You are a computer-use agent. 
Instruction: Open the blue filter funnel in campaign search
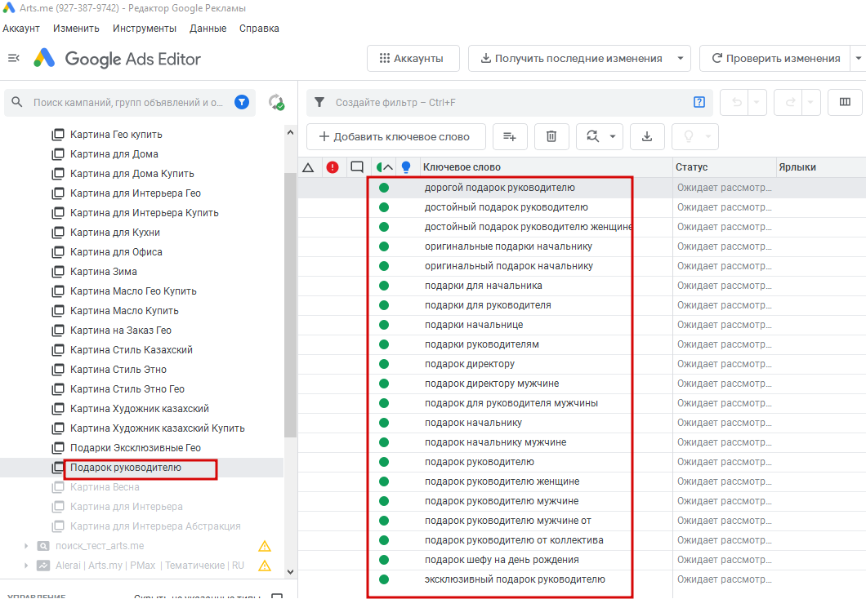pos(241,102)
